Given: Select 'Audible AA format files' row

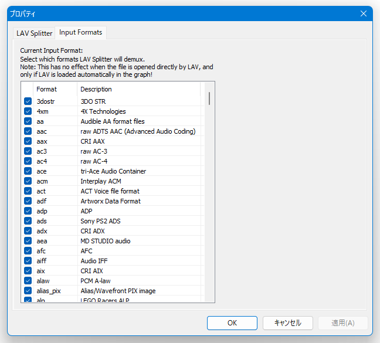Looking at the screenshot, I should point(113,121).
